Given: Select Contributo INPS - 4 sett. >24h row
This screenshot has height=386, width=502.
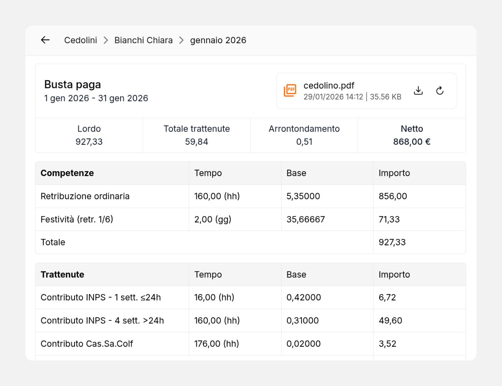Looking at the screenshot, I should point(102,320).
